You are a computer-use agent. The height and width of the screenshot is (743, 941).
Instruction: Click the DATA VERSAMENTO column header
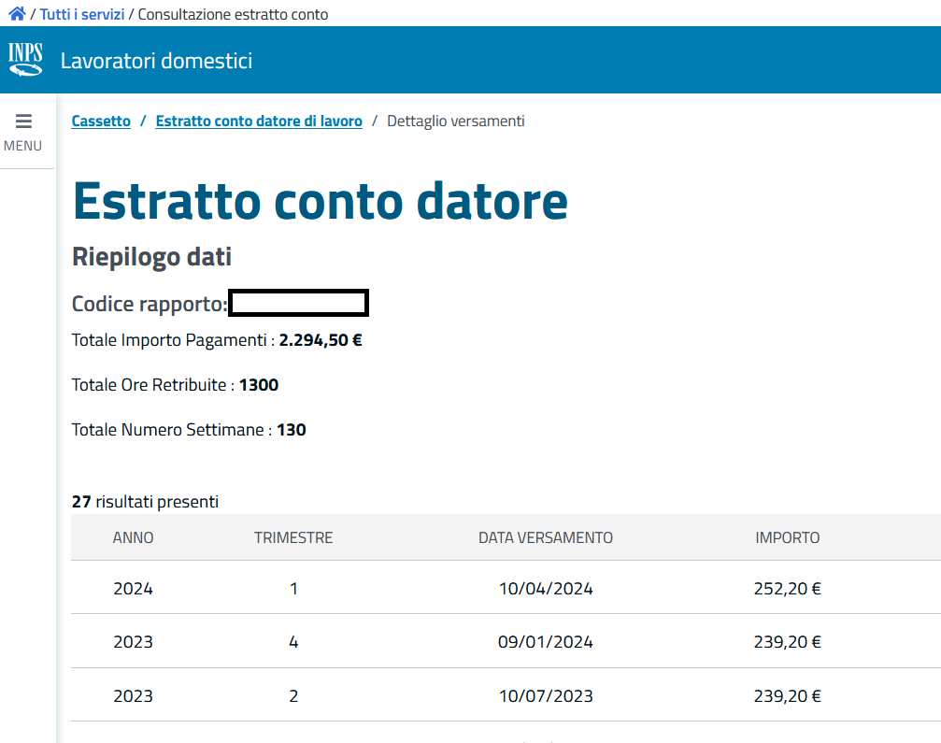tap(546, 538)
